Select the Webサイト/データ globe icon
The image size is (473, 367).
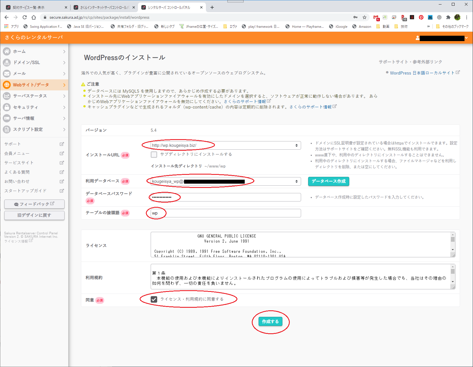pyautogui.click(x=7, y=85)
